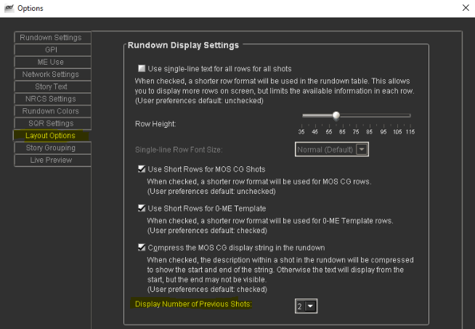Screen dimensions: 475x329
Task: Switch to the GPI tab
Action: (x=51, y=49)
